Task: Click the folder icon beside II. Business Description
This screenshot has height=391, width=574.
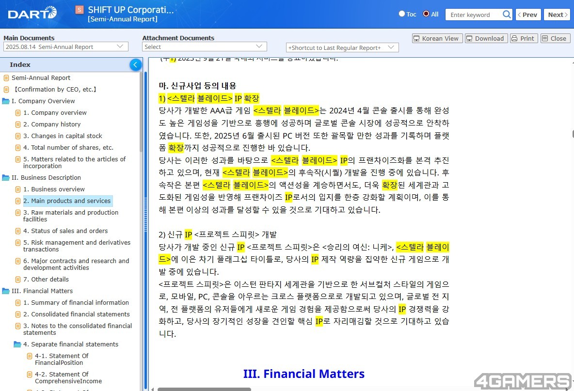Action: coord(6,178)
